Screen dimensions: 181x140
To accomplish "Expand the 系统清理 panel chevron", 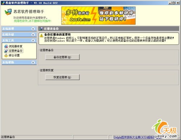I will [33, 29].
